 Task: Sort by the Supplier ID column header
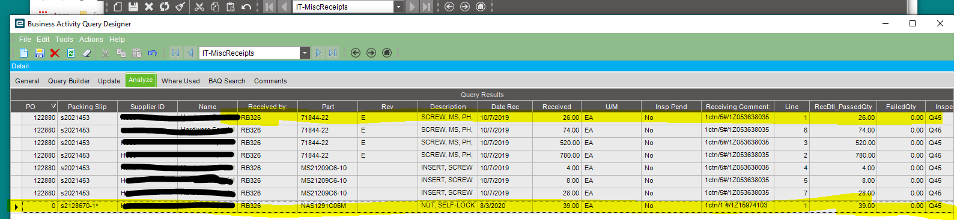pos(148,107)
